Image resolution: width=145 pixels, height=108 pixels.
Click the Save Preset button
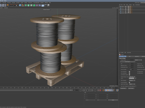click(x=131, y=88)
